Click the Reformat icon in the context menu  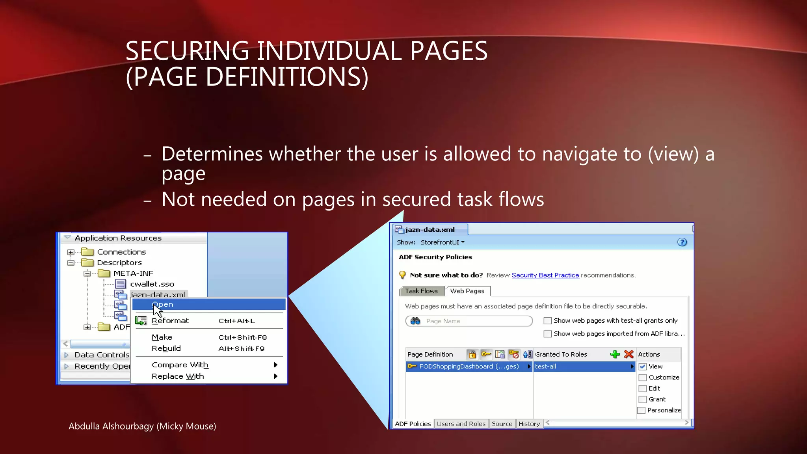pyautogui.click(x=141, y=321)
